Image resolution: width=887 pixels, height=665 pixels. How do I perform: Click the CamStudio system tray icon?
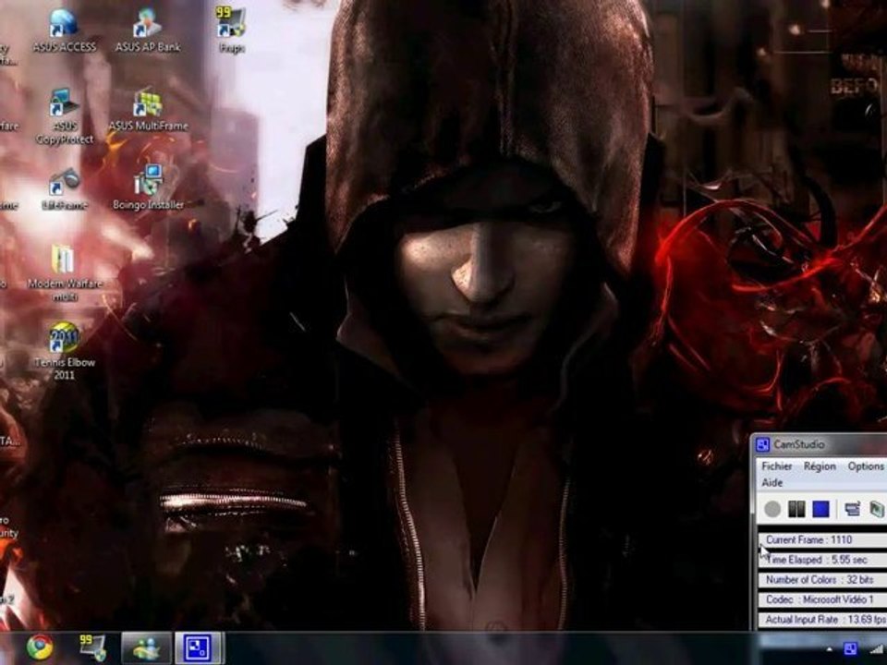tap(851, 649)
